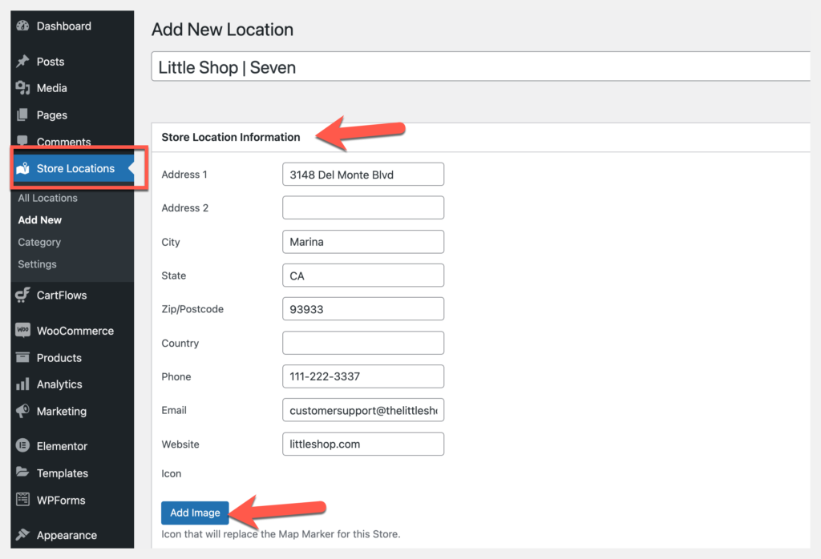Open the All Locations submenu item

47,198
